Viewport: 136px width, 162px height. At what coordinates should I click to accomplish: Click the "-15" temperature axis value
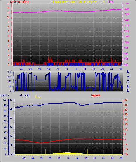[x=126, y=154]
